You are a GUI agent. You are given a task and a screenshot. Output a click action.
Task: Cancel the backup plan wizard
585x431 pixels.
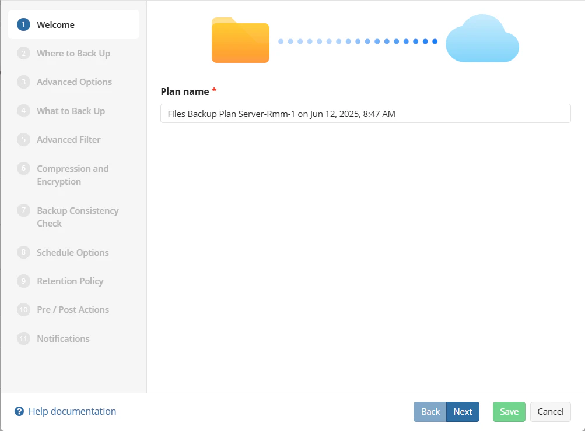pos(549,411)
